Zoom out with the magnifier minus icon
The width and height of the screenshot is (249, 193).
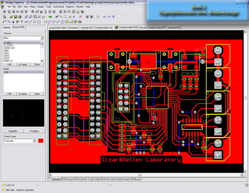click(x=31, y=17)
